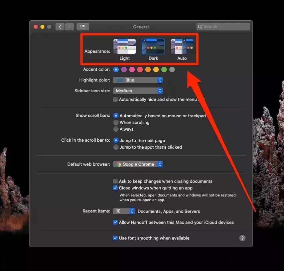
Task: Select the Dark appearance thumbnail
Action: (153, 46)
